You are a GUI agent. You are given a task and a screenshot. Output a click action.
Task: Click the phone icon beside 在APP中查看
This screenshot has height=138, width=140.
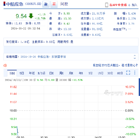[x=106, y=5]
